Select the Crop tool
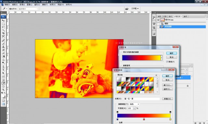Screen dimensions: 208x124 (3, 33)
